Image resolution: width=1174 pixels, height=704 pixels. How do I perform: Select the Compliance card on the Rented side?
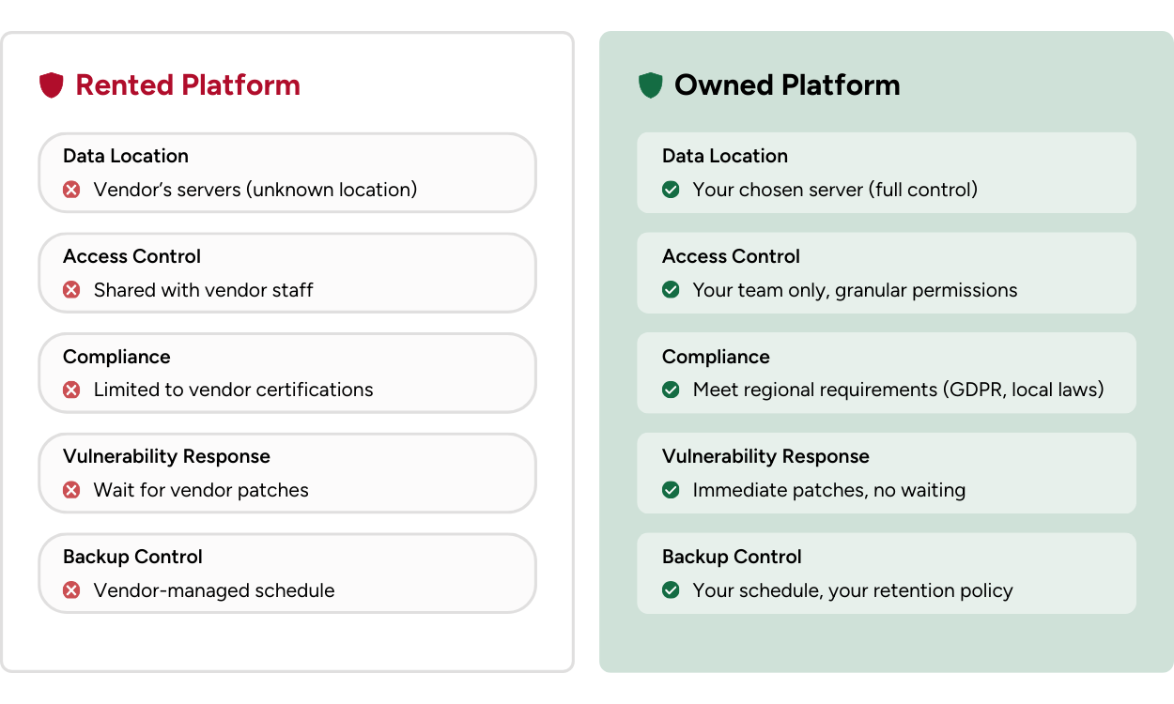286,373
